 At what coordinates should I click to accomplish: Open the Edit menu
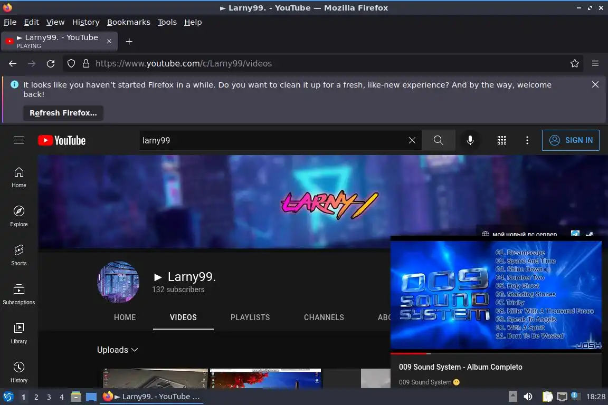[32, 22]
